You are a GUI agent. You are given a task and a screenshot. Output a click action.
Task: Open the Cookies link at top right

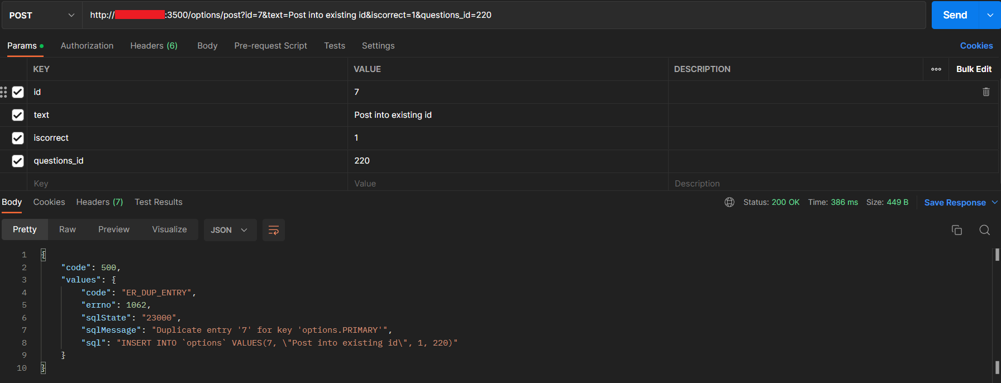click(976, 46)
